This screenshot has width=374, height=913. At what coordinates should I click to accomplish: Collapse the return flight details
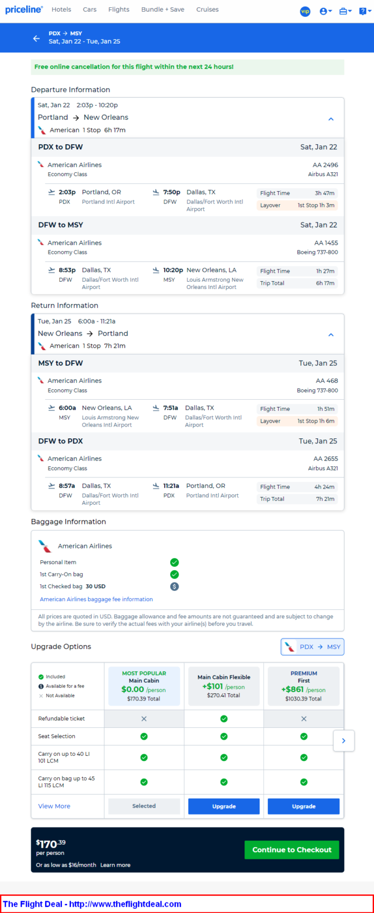(x=331, y=335)
